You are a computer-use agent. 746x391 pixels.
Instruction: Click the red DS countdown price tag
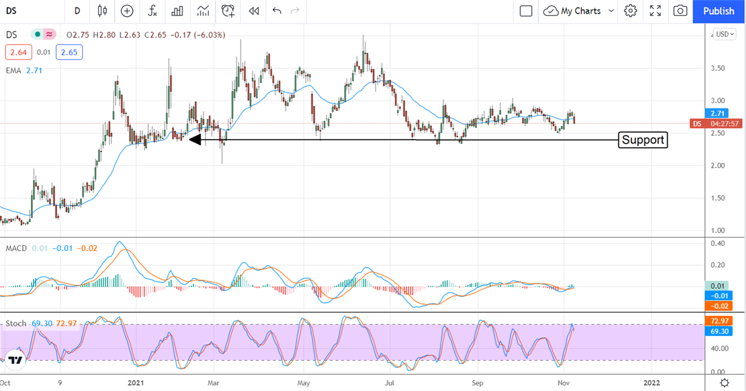pos(716,124)
